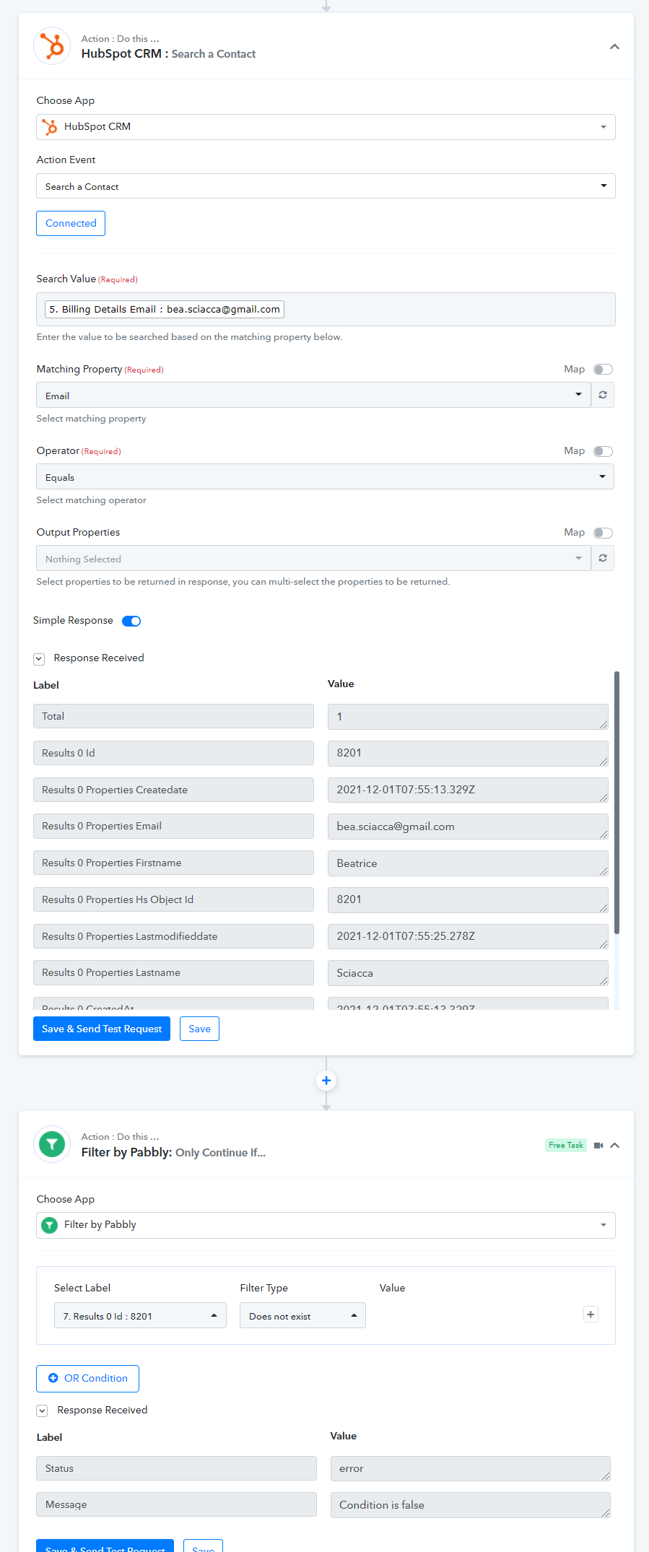Click the response list vertical scrollbar
Viewport: 649px width, 1552px height.
click(x=617, y=803)
